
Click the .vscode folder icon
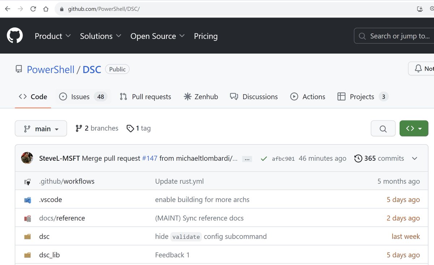(27, 200)
